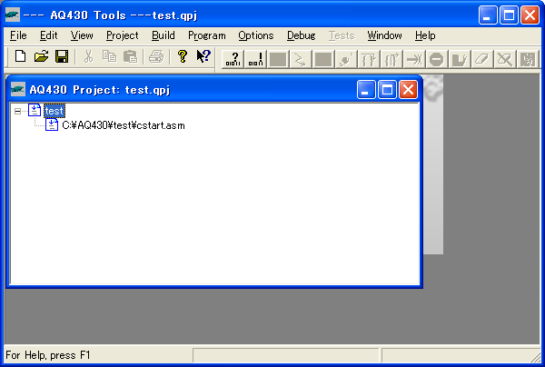
Task: Open the Debug menu
Action: (x=301, y=35)
